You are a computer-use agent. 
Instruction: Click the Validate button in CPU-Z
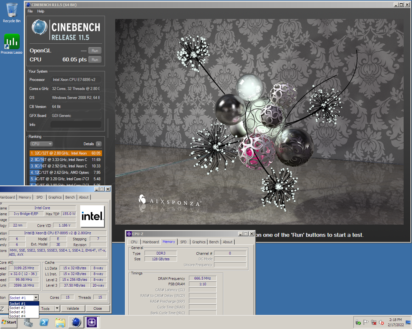tap(73, 308)
